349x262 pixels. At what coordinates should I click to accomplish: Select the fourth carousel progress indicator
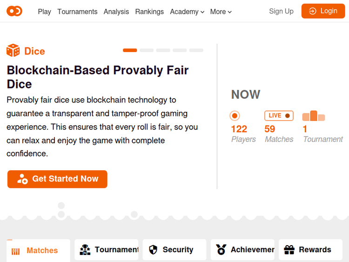[x=180, y=50]
